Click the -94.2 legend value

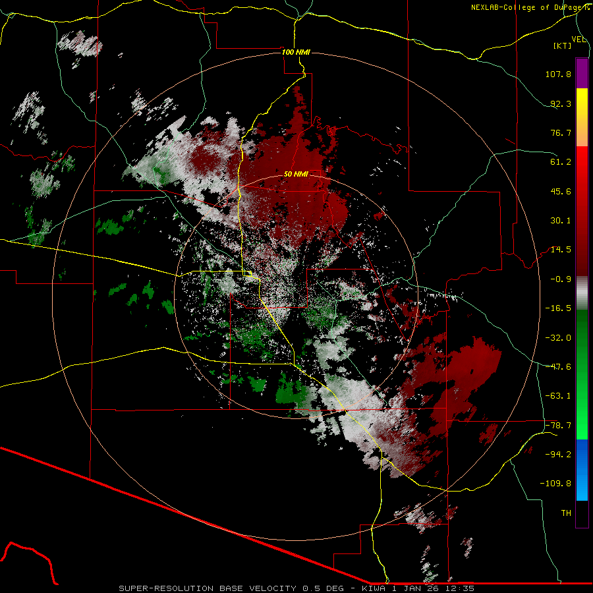[558, 454]
